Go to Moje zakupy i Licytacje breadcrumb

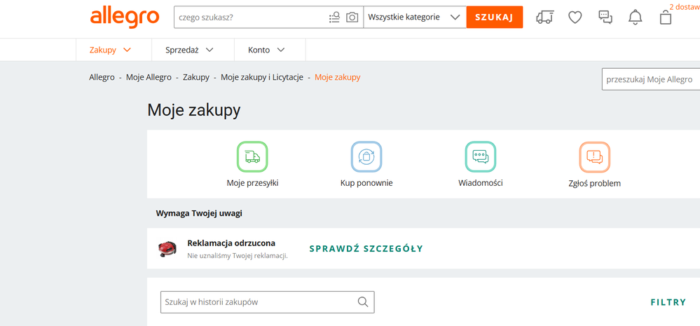pos(262,77)
